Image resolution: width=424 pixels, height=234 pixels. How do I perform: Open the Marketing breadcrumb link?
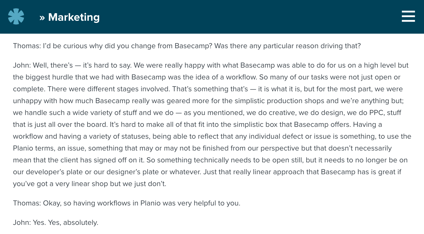coord(74,17)
